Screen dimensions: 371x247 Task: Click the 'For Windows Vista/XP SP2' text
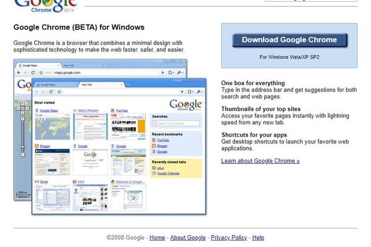click(289, 57)
